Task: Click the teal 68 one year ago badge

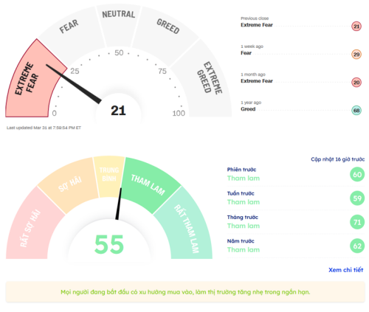Action: (356, 111)
